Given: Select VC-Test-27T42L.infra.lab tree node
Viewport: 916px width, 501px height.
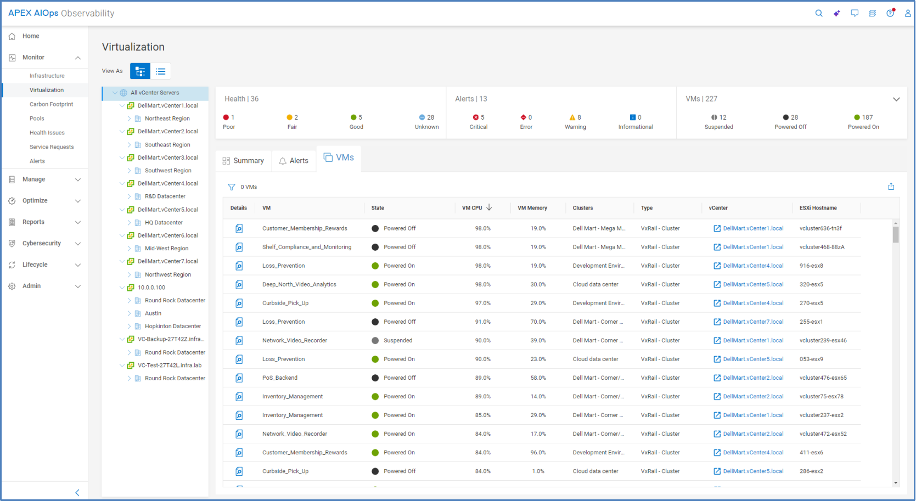Looking at the screenshot, I should (170, 365).
